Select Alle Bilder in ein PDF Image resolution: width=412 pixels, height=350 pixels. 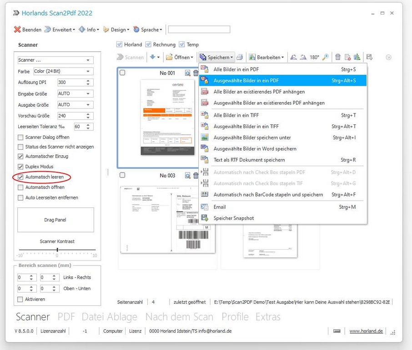click(x=283, y=69)
